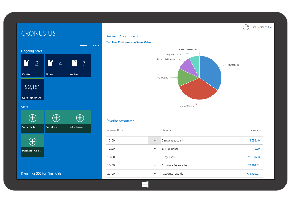
Task: Open the 0.00 balance link
Action: click(x=257, y=149)
